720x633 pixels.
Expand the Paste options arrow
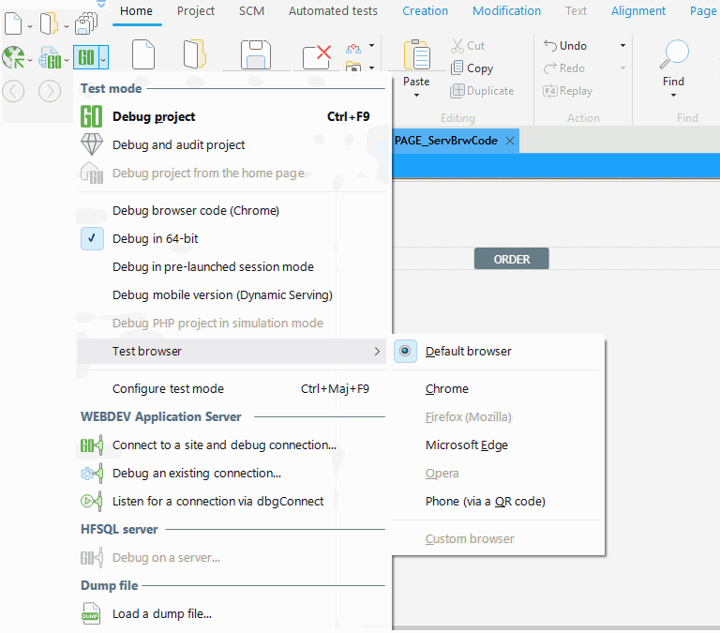click(416, 95)
